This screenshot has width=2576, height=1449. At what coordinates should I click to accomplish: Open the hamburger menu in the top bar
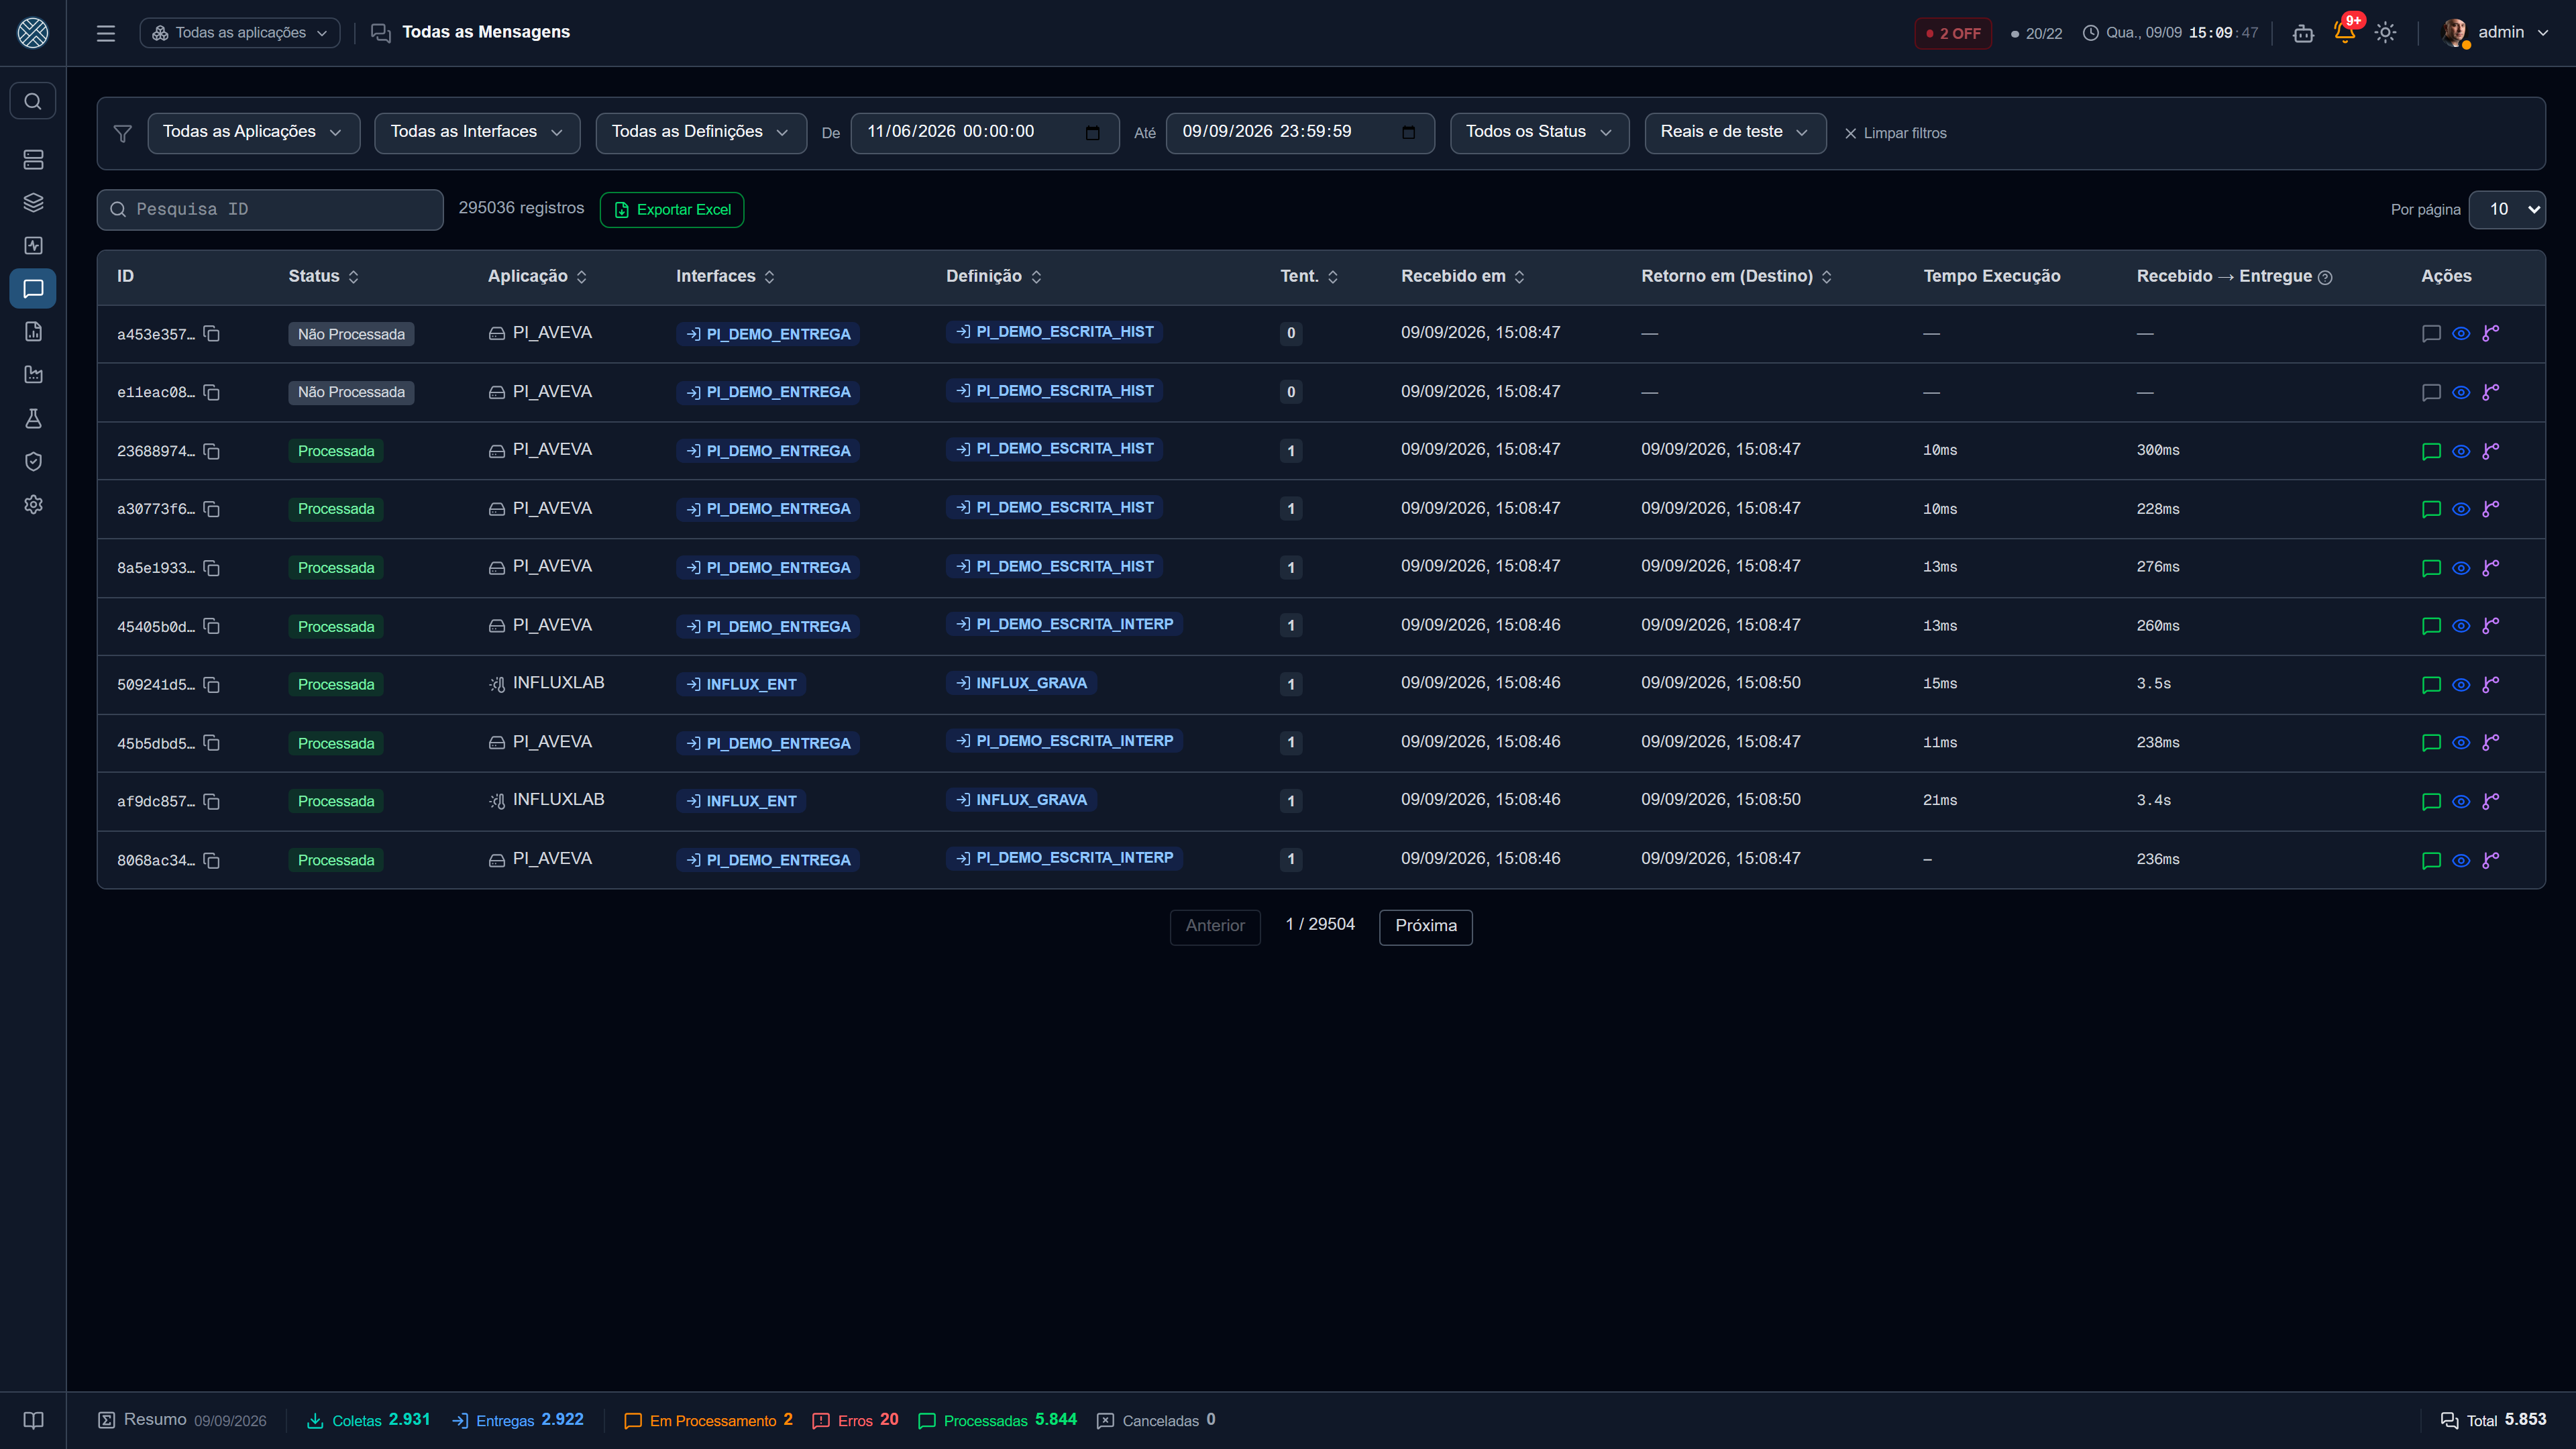tap(106, 33)
